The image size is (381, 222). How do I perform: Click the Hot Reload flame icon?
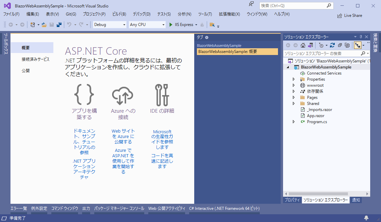[202, 25]
